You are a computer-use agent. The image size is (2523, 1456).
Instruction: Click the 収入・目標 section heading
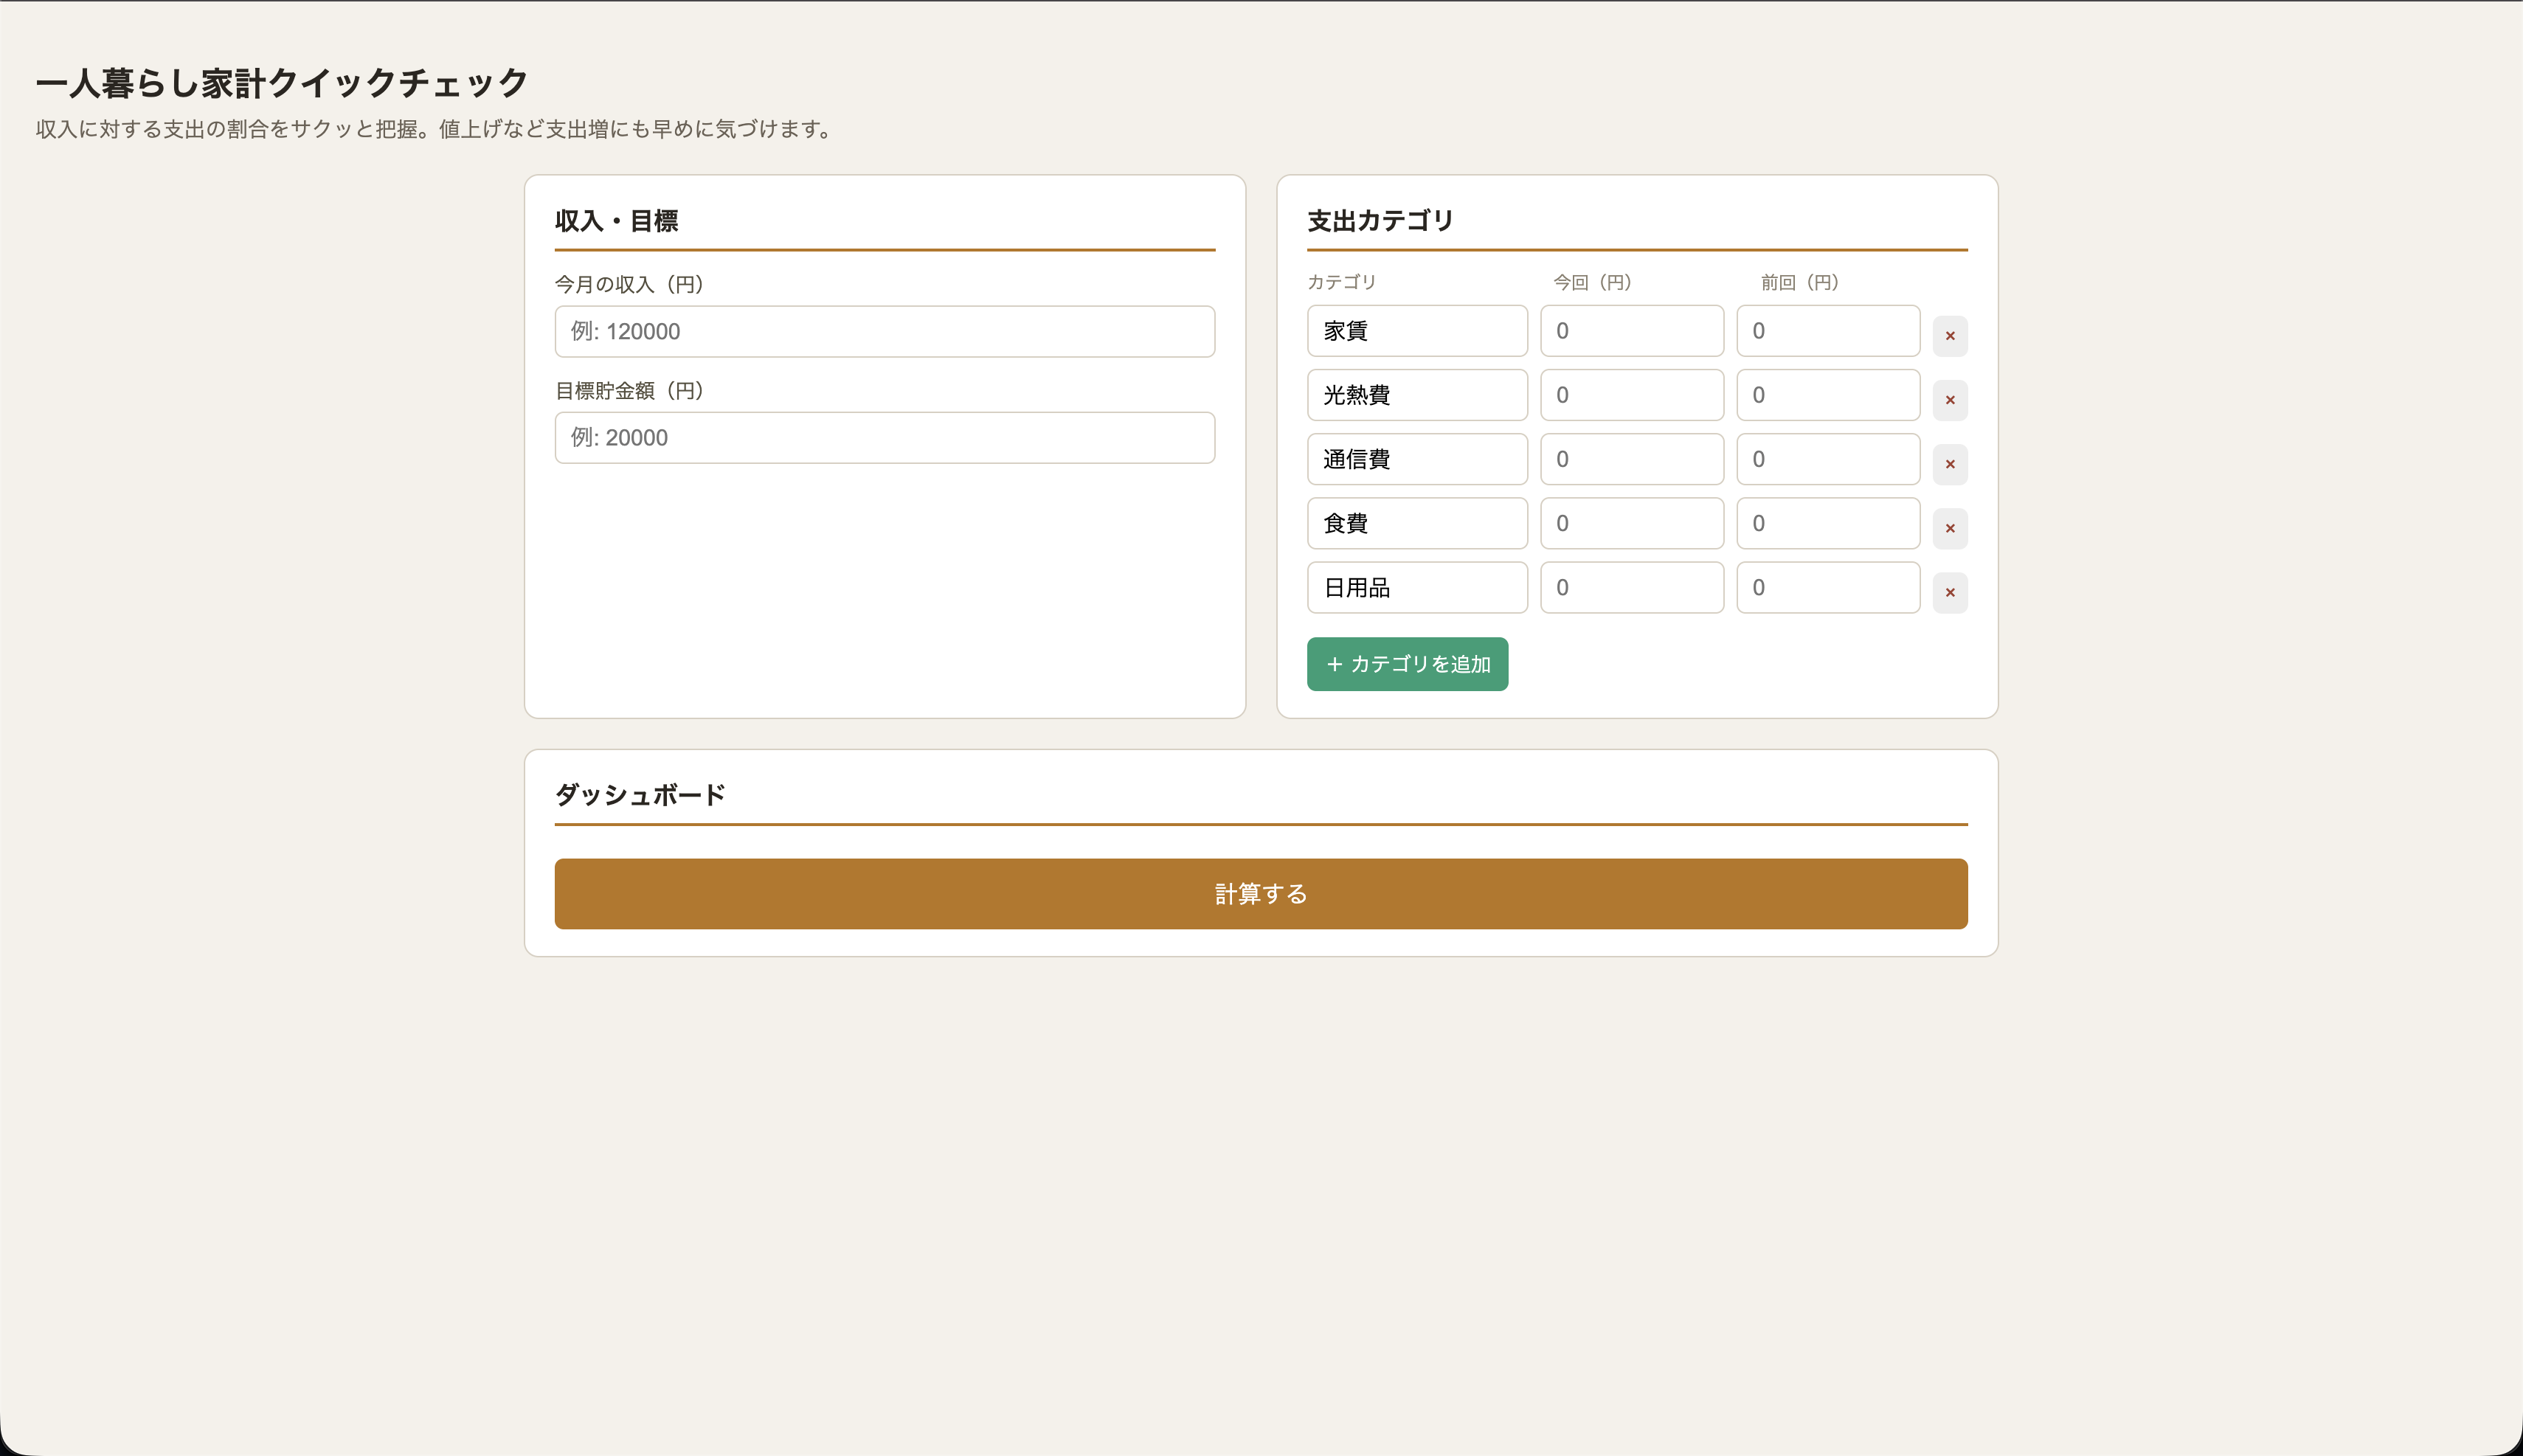click(617, 221)
